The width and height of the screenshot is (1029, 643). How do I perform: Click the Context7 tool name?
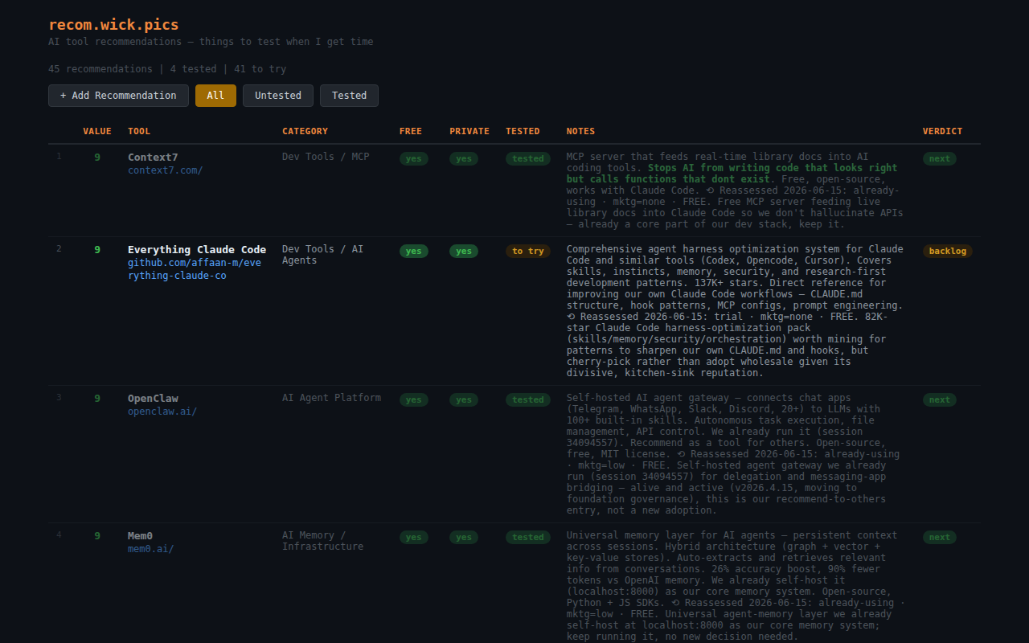click(x=153, y=158)
